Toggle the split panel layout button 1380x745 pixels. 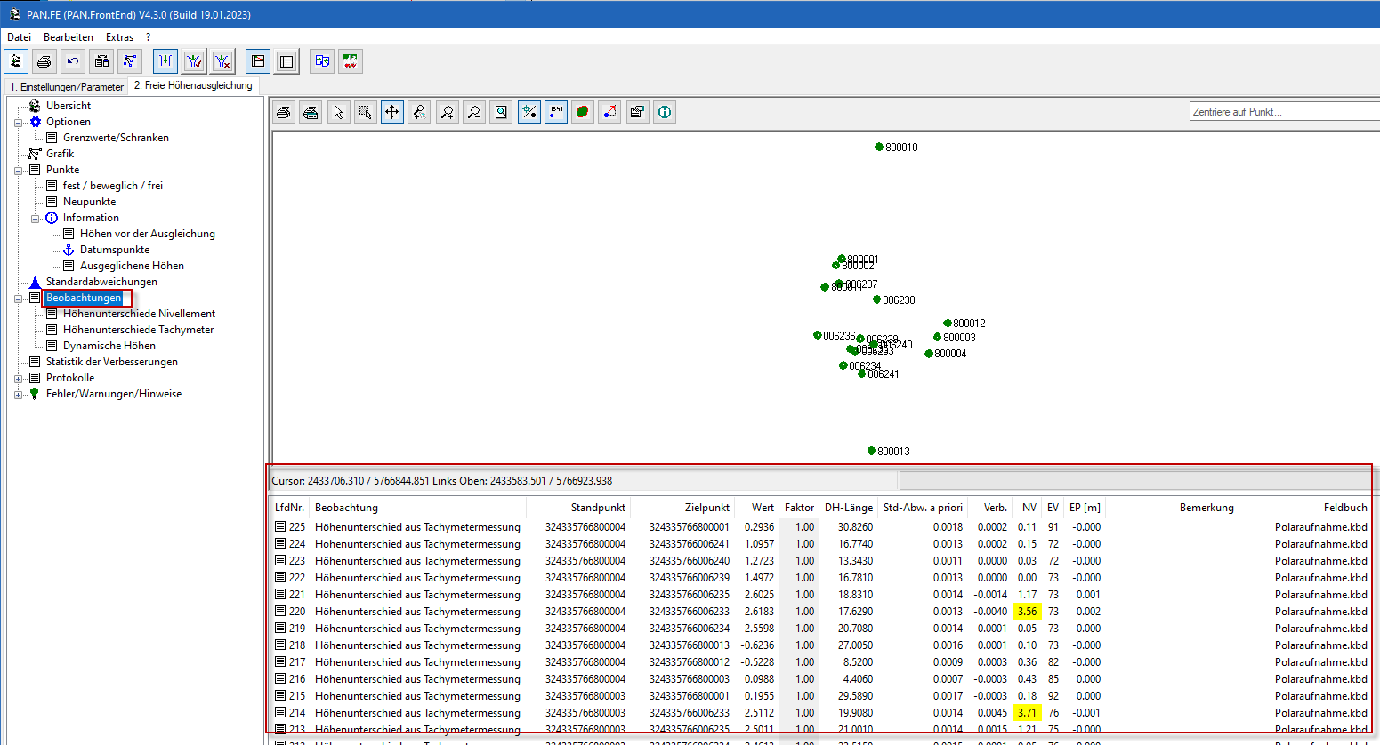[258, 61]
